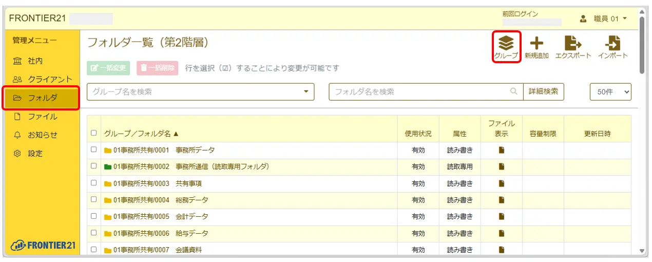Click file display icon for 0004 総務データ
The height and width of the screenshot is (262, 652).
click(502, 200)
